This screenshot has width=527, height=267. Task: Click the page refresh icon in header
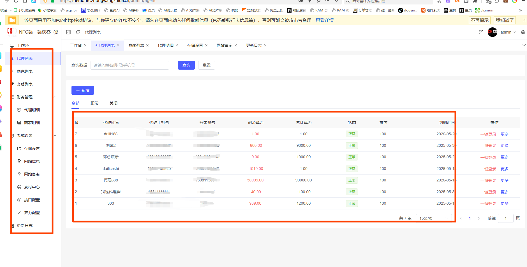coord(78,32)
